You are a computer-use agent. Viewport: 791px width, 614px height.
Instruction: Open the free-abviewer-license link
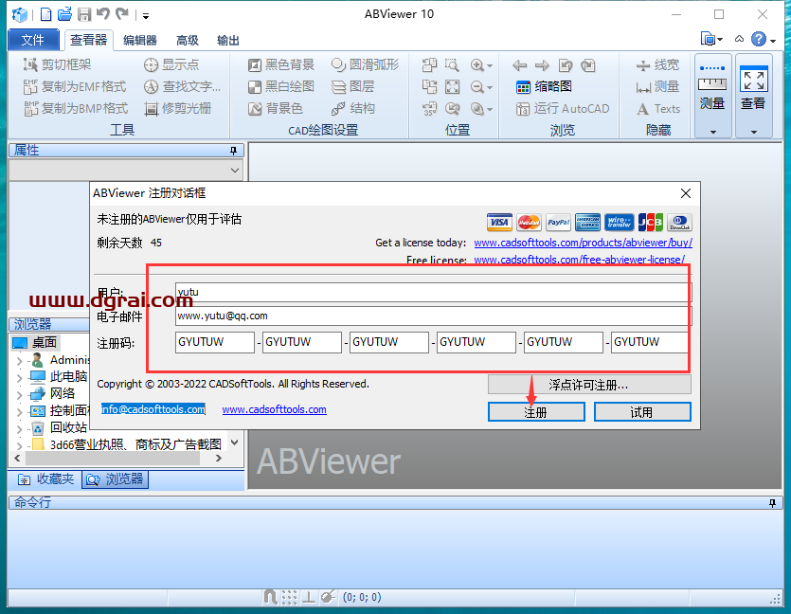coord(580,260)
